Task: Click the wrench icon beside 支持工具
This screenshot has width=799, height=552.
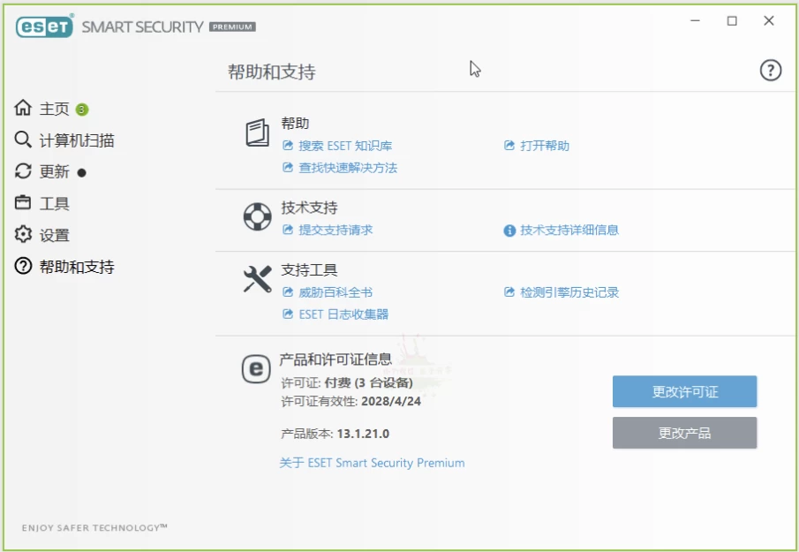Action: pos(256,277)
